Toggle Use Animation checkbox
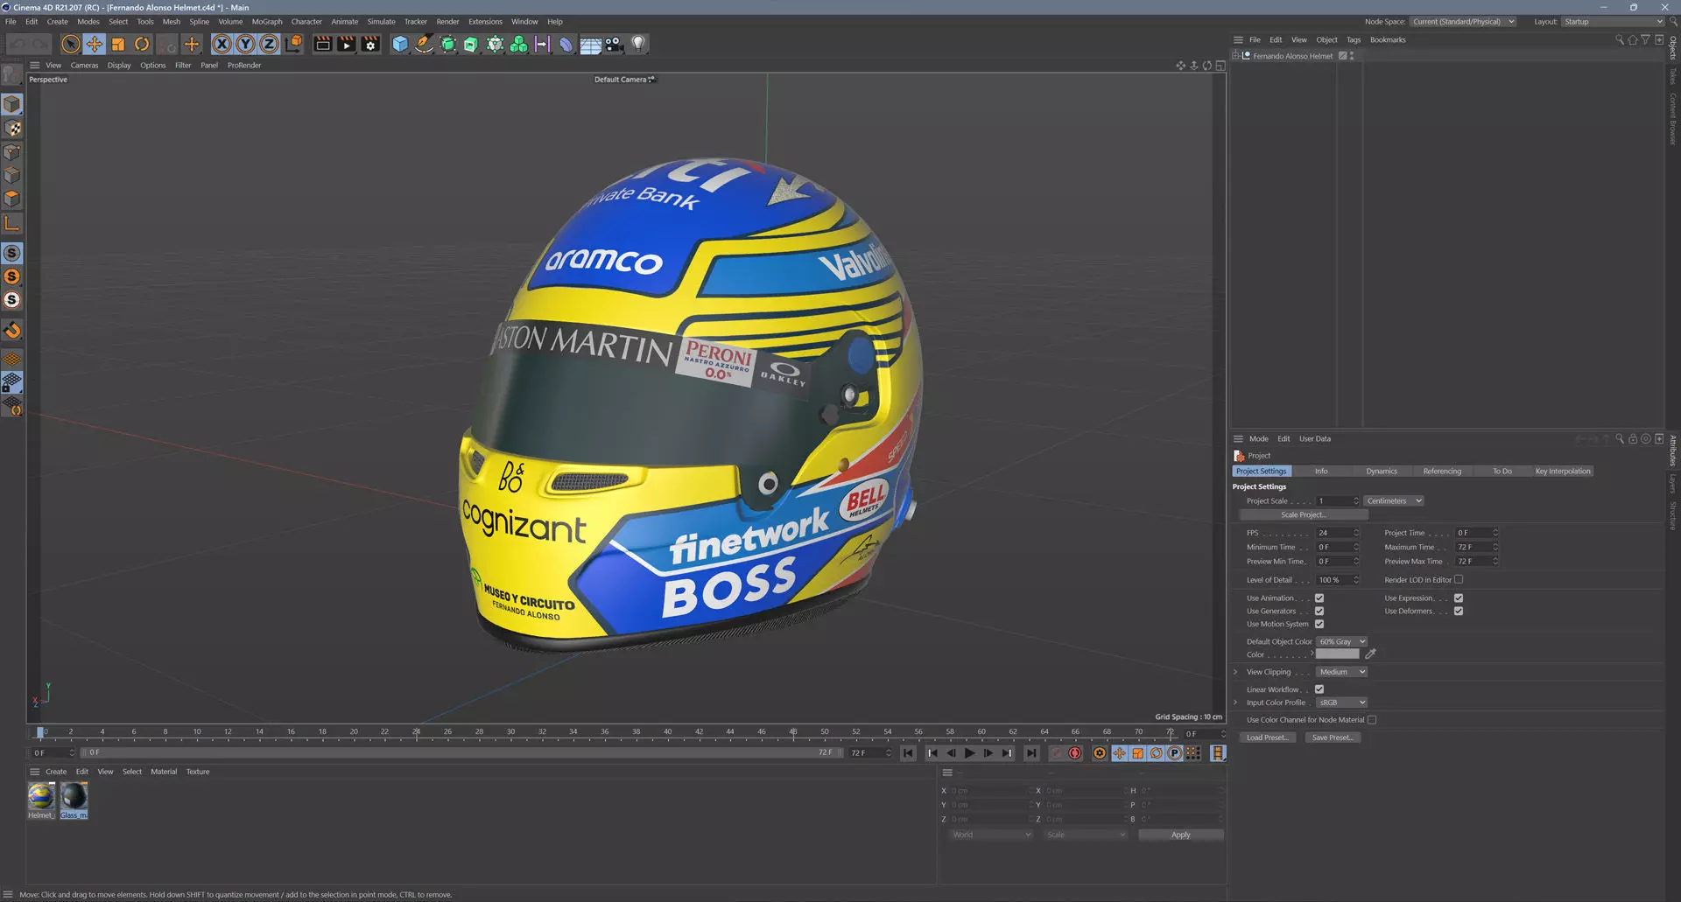 1319,598
